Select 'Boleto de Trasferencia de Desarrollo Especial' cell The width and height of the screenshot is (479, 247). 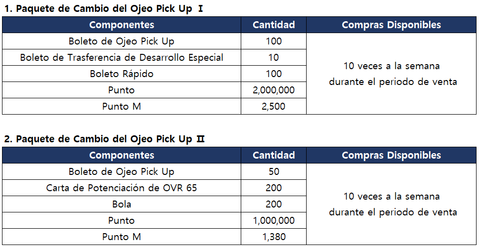pos(121,57)
